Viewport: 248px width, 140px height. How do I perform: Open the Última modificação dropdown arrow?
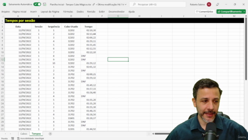click(x=126, y=4)
